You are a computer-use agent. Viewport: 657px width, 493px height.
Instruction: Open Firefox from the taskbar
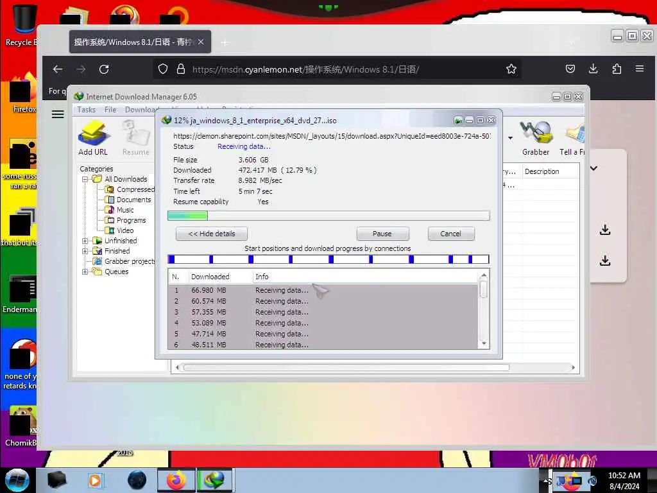tap(176, 480)
